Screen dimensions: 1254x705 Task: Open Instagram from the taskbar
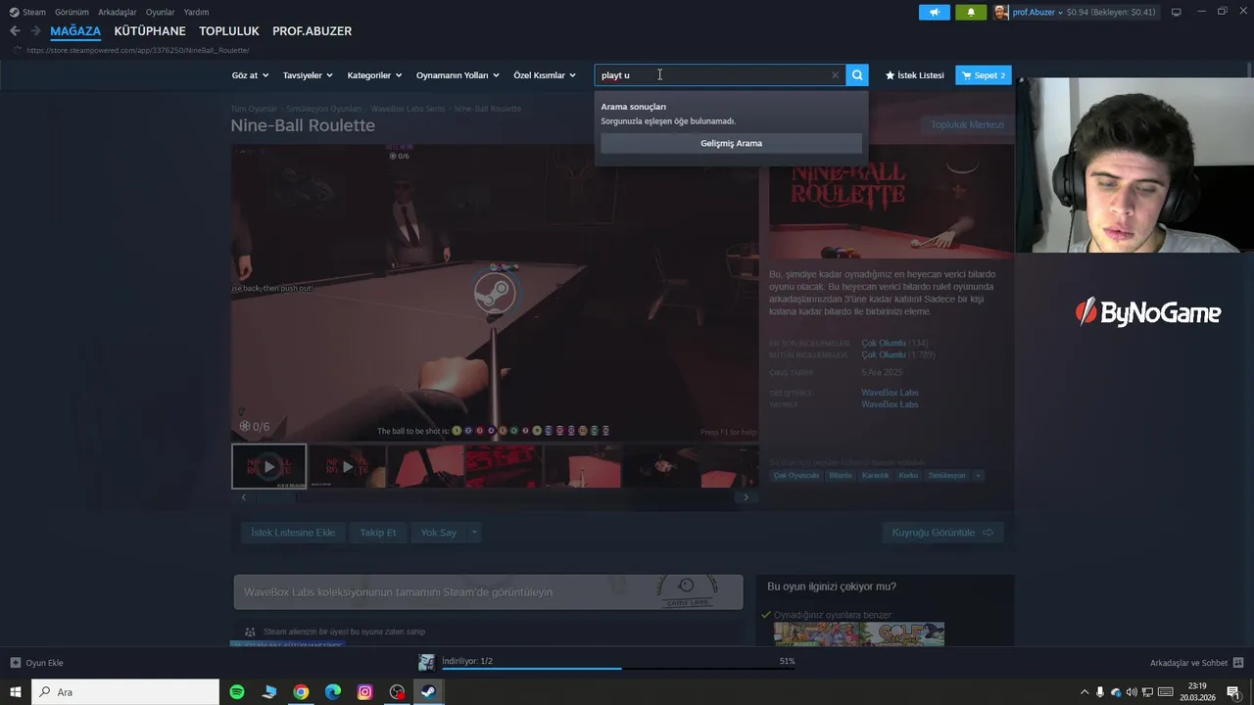coord(364,692)
